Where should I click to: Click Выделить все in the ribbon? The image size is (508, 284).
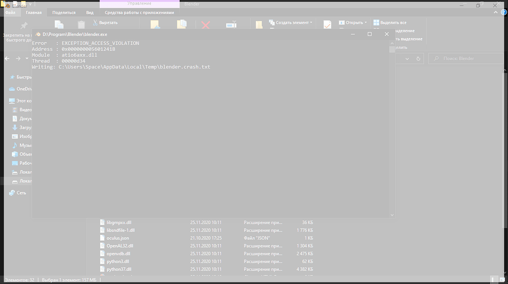click(390, 23)
